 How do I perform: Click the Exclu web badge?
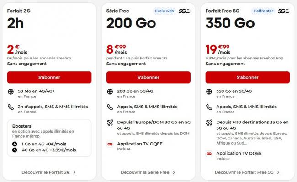coord(164,11)
